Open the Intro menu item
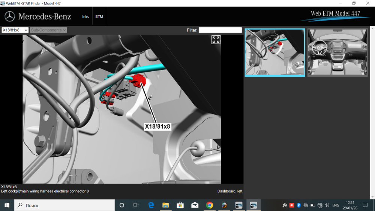The height and width of the screenshot is (211, 375). 85,16
